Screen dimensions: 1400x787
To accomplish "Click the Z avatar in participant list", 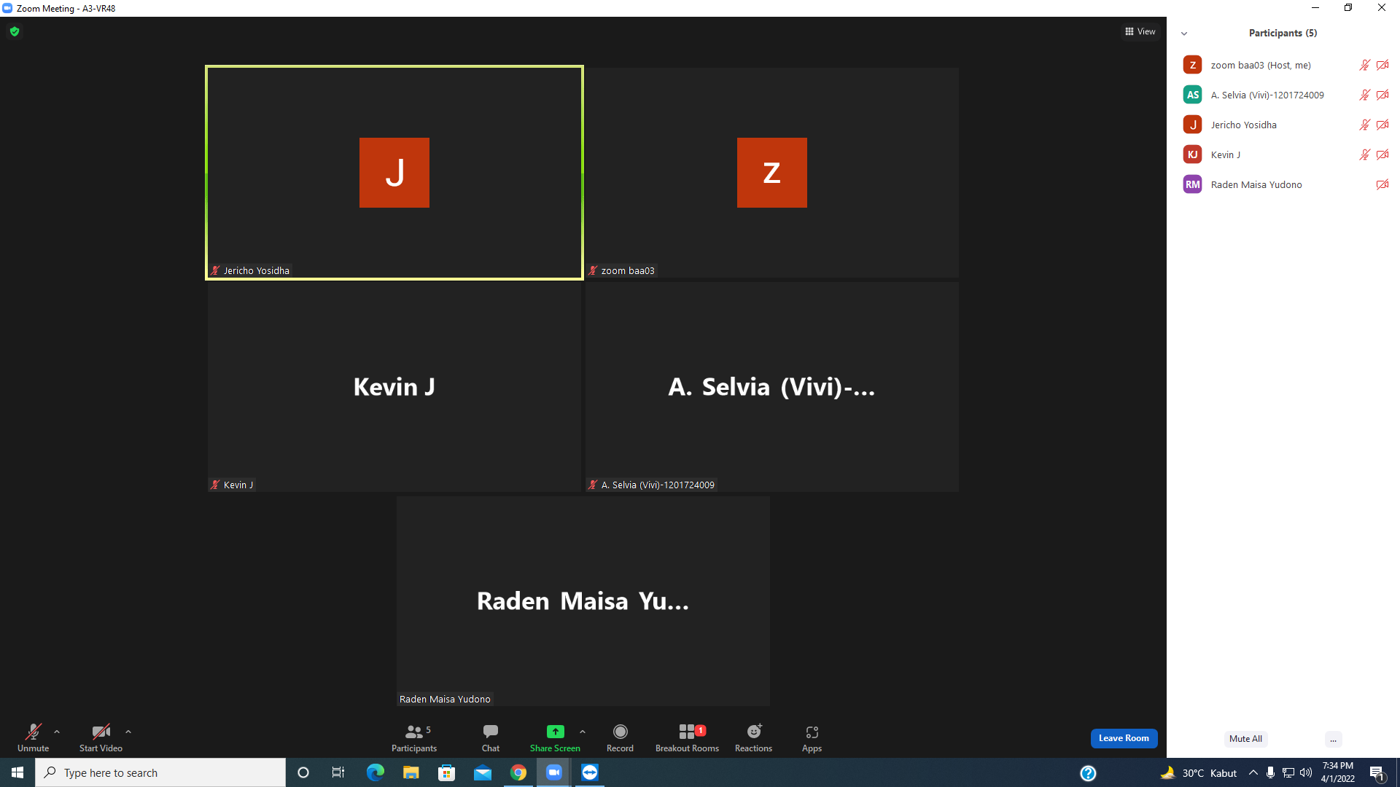I will (x=1192, y=65).
